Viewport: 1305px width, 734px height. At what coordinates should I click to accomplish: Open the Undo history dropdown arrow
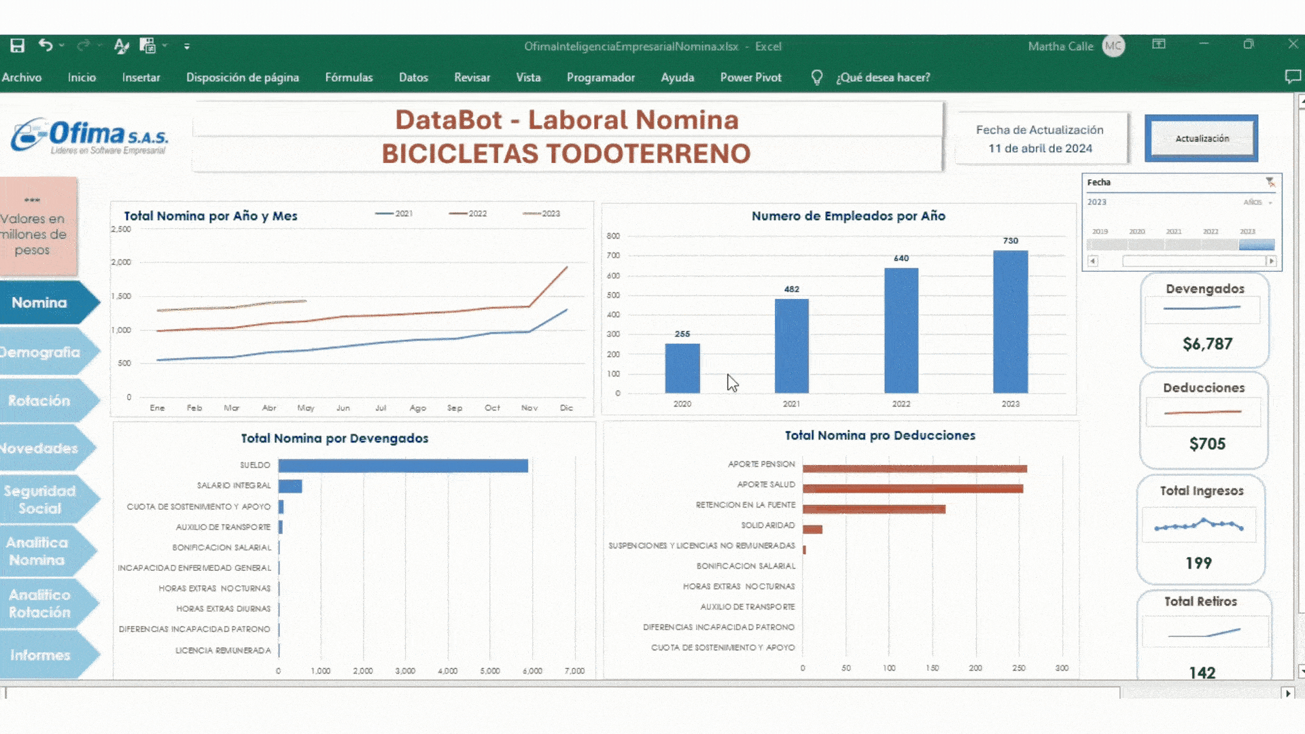[x=62, y=46]
